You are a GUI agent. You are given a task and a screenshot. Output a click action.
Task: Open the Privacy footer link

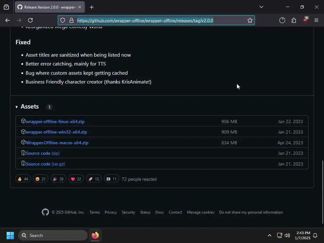pyautogui.click(x=110, y=212)
